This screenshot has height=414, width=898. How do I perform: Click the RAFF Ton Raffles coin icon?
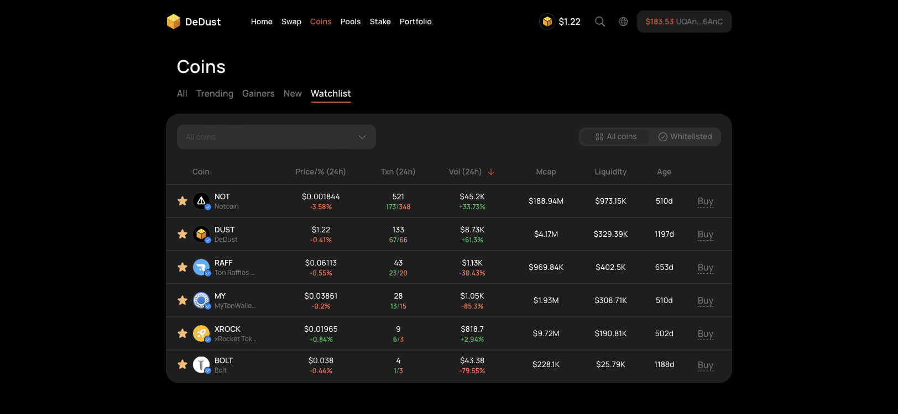point(201,267)
